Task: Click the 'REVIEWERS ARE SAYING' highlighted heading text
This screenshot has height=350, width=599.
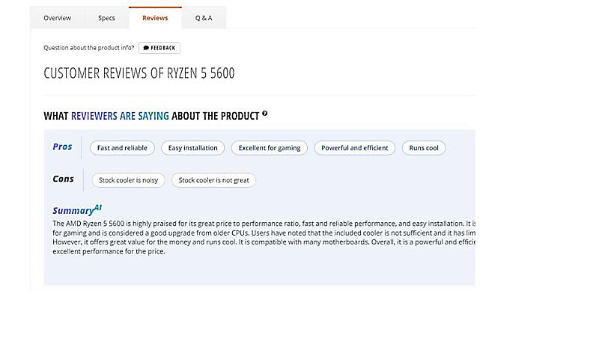Action: click(120, 116)
